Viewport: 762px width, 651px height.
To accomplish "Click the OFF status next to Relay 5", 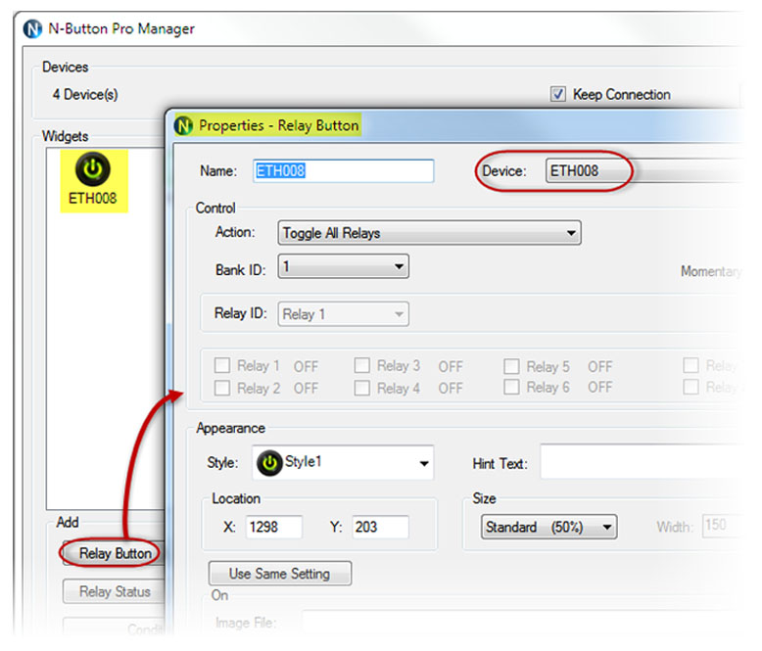I will 600,366.
